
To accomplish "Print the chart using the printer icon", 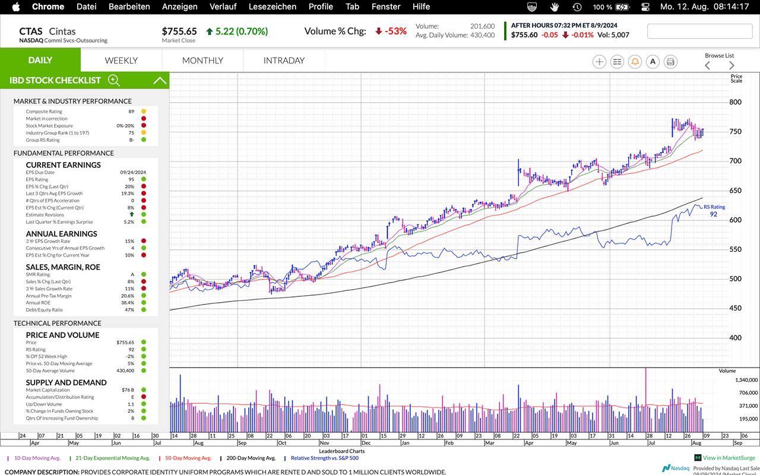I will 670,61.
